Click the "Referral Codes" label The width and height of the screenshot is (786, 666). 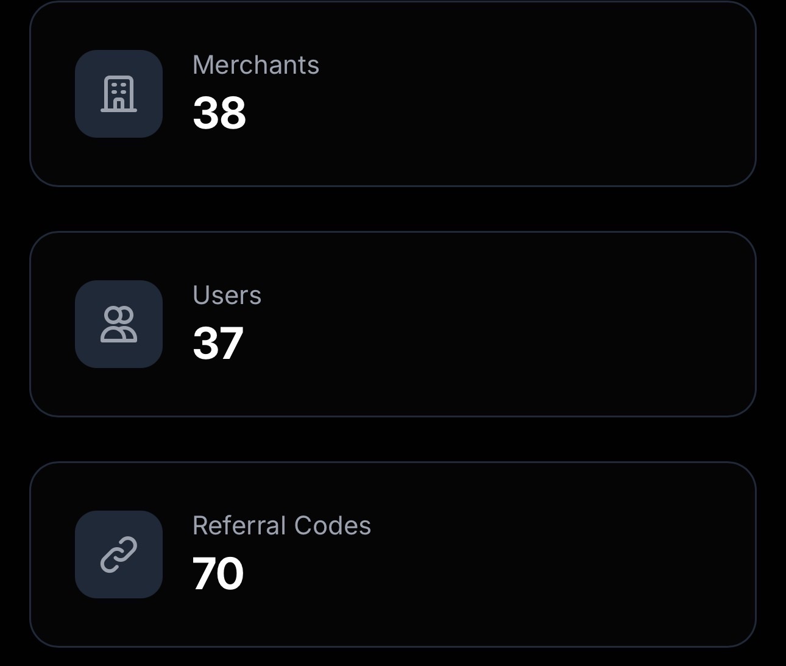pos(281,526)
